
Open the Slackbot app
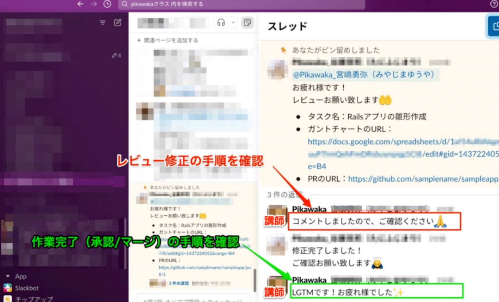click(27, 288)
